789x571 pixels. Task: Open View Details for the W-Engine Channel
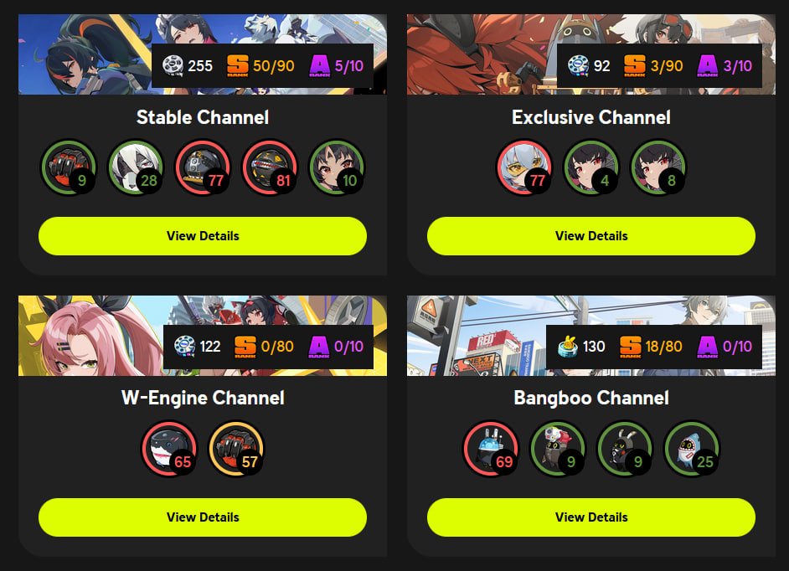(203, 517)
